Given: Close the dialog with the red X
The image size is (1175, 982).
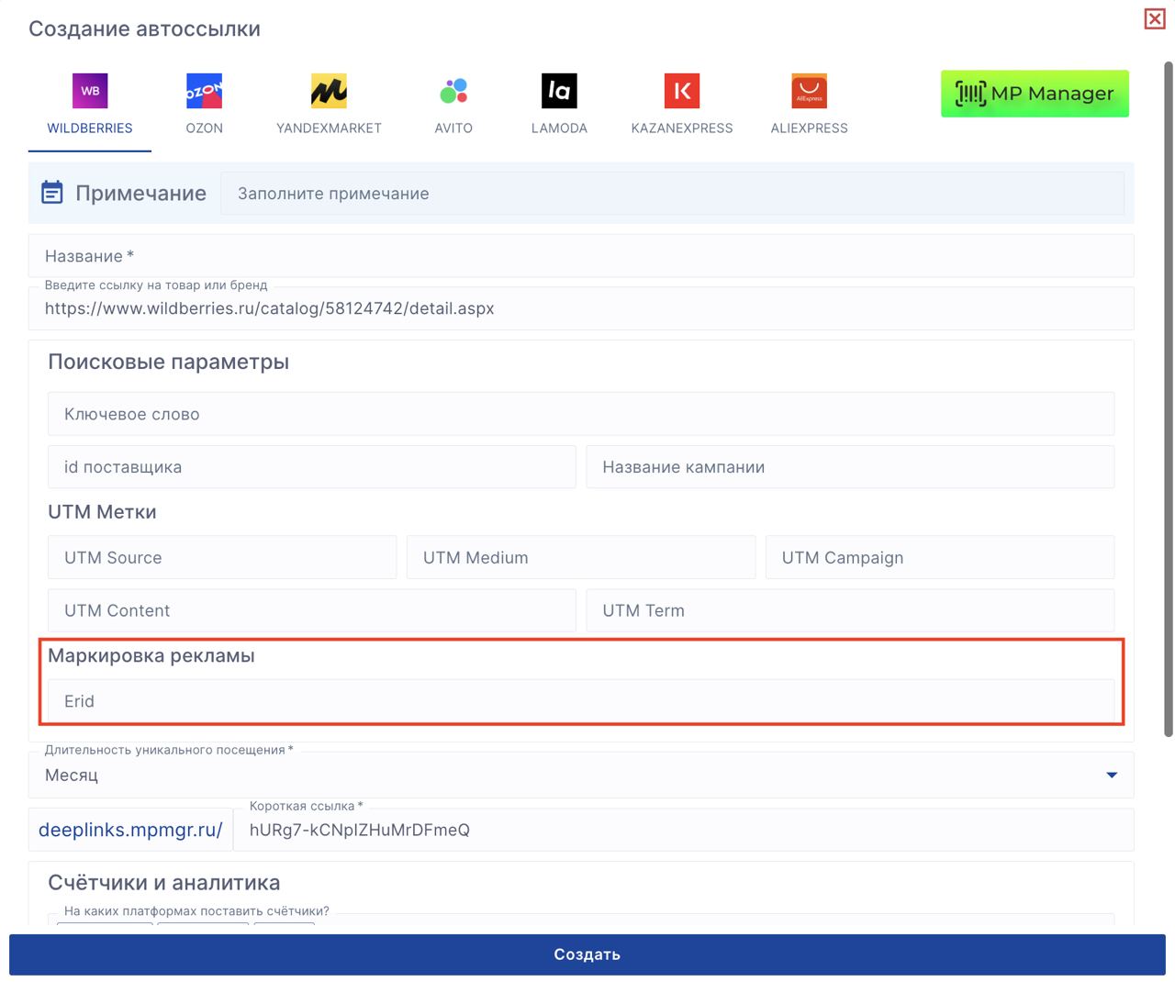Looking at the screenshot, I should (x=1155, y=18).
